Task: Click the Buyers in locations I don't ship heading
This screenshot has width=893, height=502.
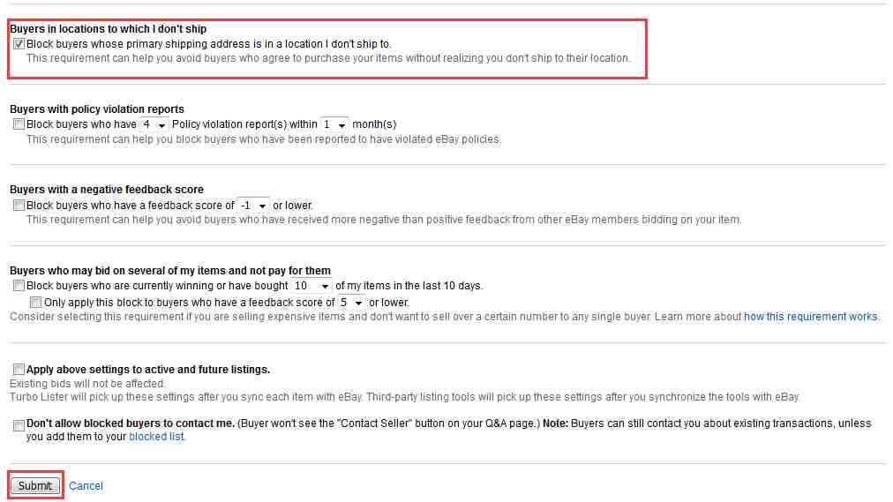Action: coord(109,28)
